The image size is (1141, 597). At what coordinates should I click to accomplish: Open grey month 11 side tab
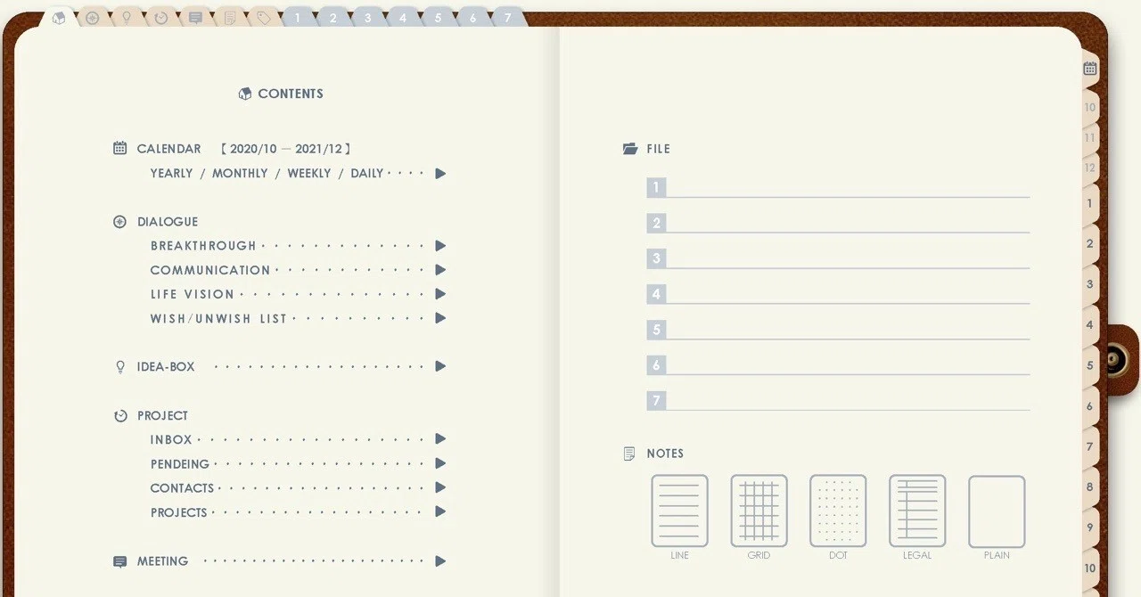pos(1090,138)
